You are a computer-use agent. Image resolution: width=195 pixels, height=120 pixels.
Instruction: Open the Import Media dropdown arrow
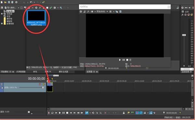coord(19,8)
